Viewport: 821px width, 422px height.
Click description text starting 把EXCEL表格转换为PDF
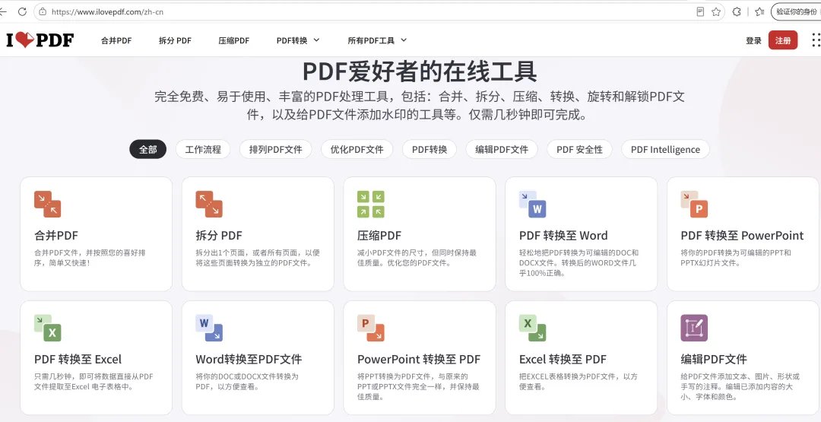point(578,381)
